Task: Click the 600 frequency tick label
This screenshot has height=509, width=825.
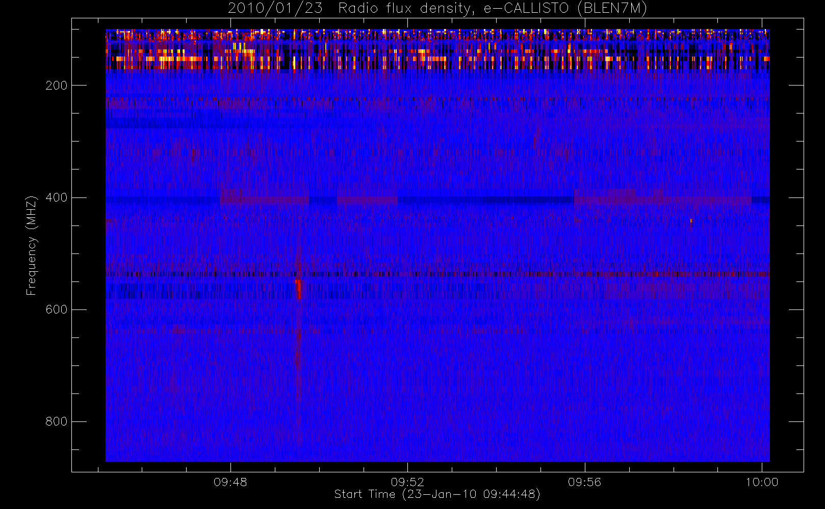Action: coord(57,309)
